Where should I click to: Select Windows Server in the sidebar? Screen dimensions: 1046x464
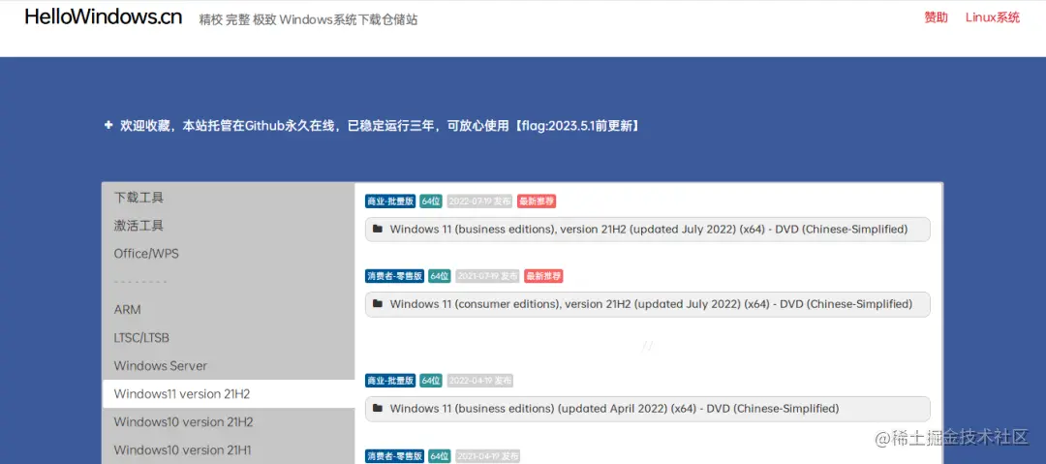click(x=160, y=366)
